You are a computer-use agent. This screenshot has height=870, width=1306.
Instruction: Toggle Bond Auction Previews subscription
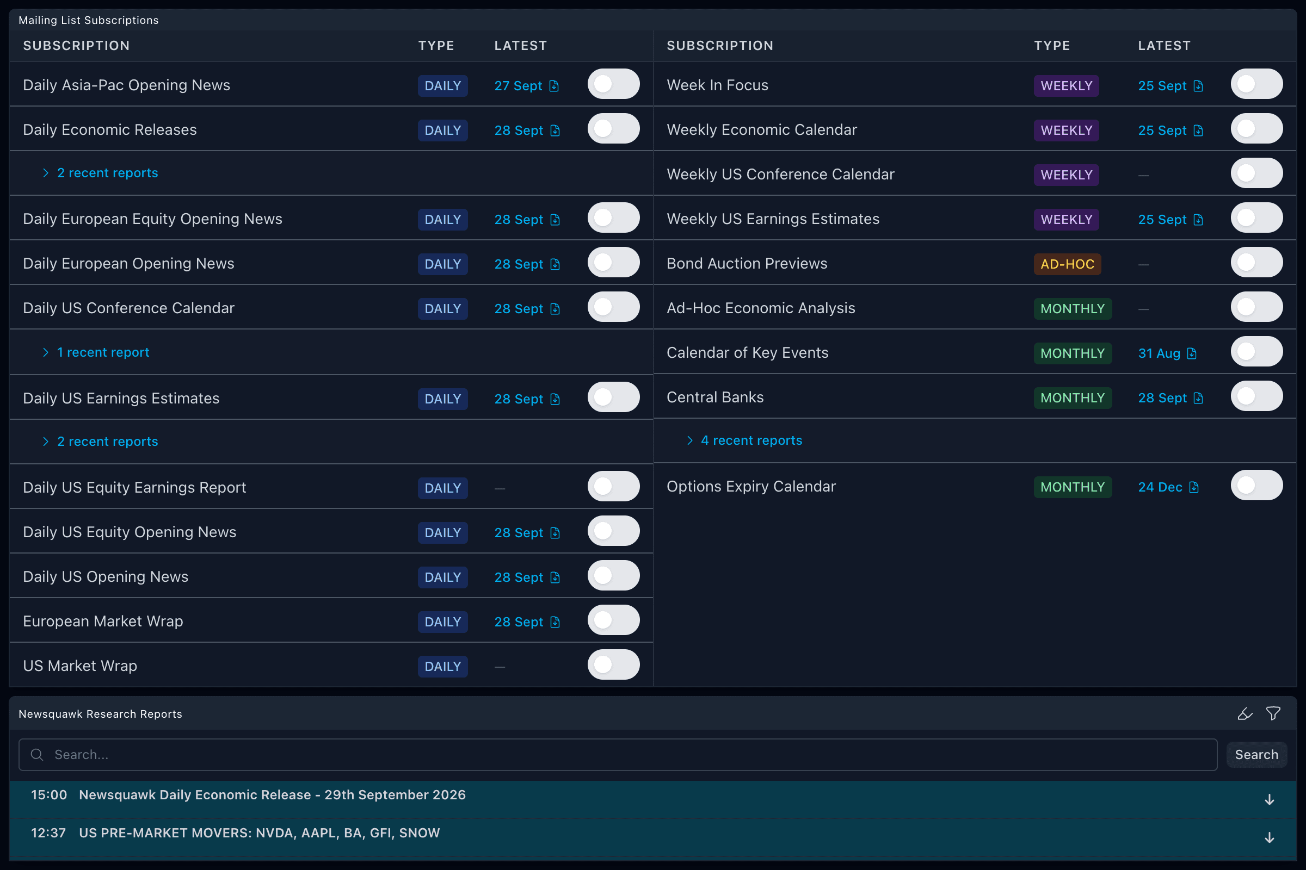click(x=1256, y=263)
